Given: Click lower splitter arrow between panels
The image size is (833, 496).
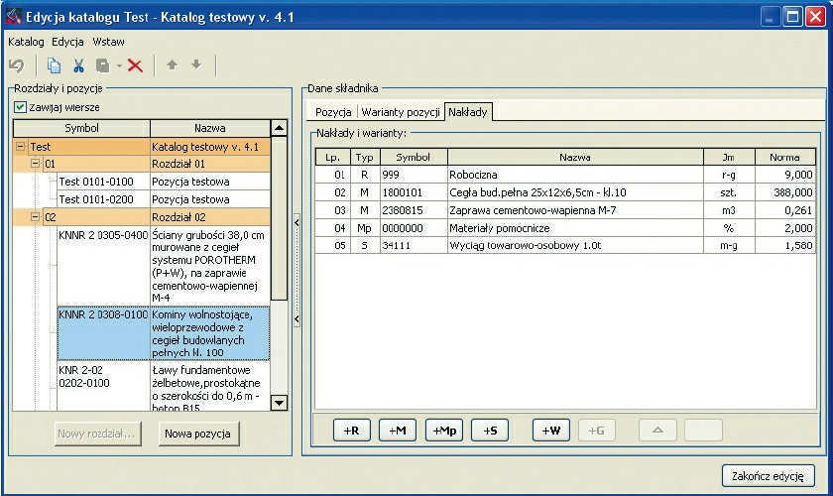Looking at the screenshot, I should [x=297, y=319].
